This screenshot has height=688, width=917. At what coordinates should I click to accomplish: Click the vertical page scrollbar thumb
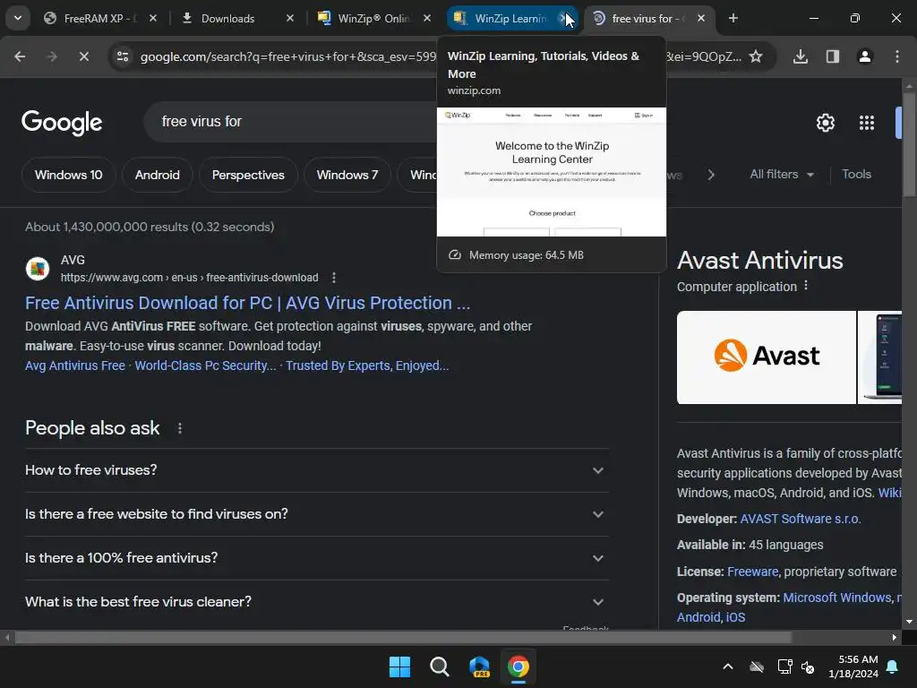pos(909,144)
